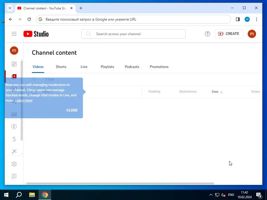Switch to the Playlists tab
267x200 pixels.
[x=107, y=67]
